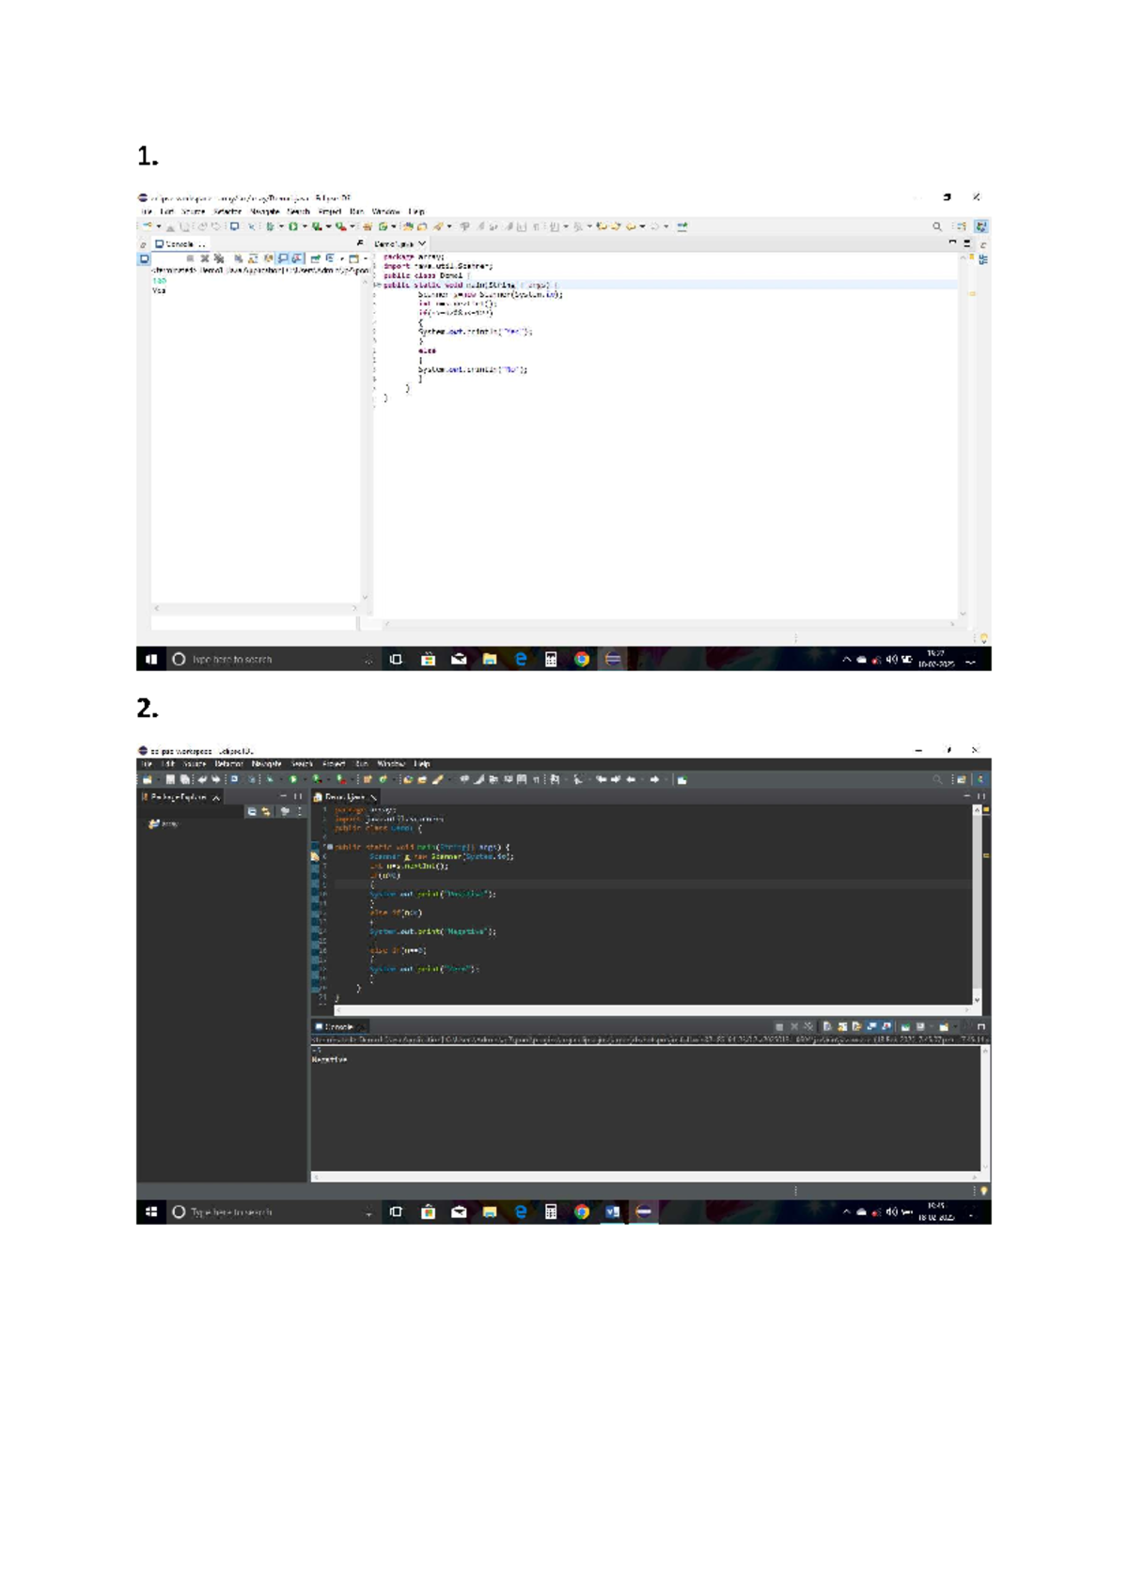Click Save icon in dark-theme toolbar
Image resolution: width=1128 pixels, height=1594 pixels.
click(x=170, y=779)
